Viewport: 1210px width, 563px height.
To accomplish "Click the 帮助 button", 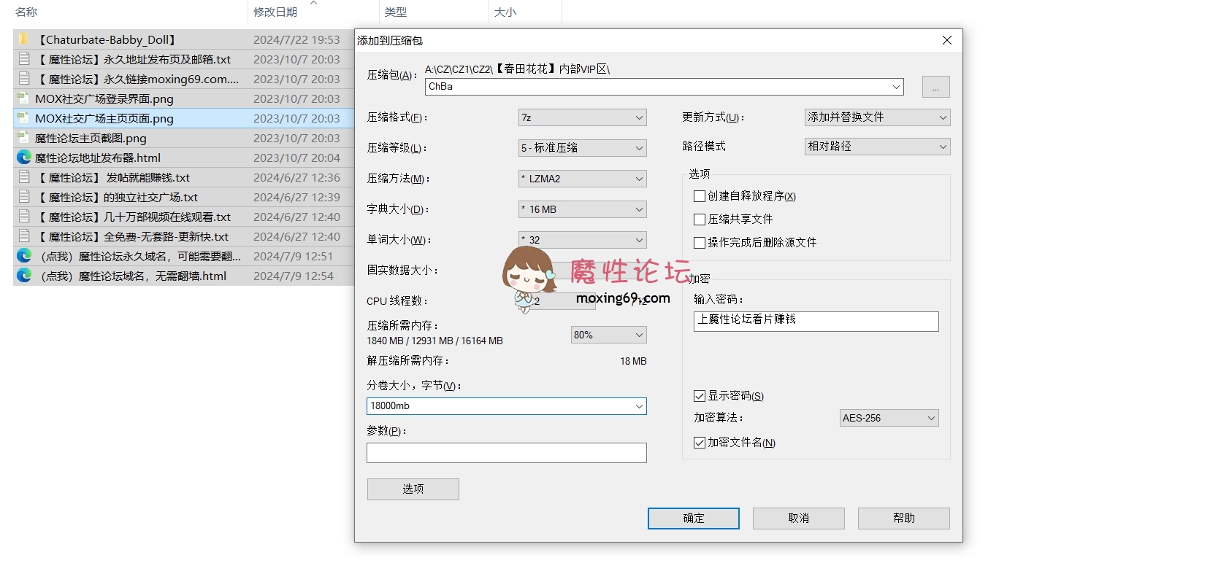I will pos(904,519).
